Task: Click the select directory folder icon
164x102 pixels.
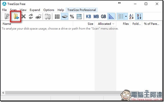Action: (x=16, y=16)
